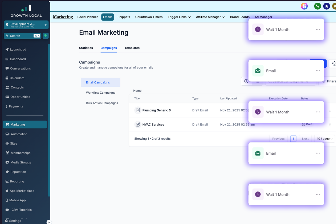Open the Affiliate Manager dropdown
This screenshot has height=224, width=336.
pyautogui.click(x=210, y=17)
